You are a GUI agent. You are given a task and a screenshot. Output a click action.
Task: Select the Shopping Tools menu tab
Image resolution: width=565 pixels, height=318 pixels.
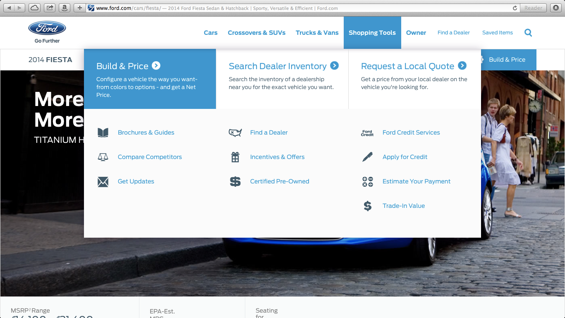click(372, 33)
